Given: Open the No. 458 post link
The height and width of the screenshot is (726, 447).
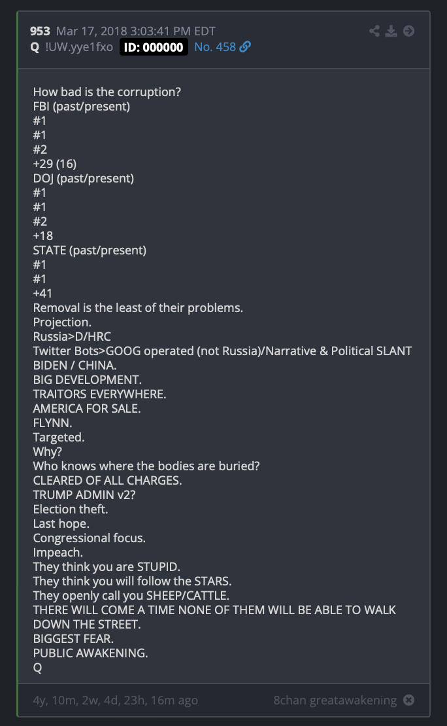Looking at the screenshot, I should [x=215, y=46].
